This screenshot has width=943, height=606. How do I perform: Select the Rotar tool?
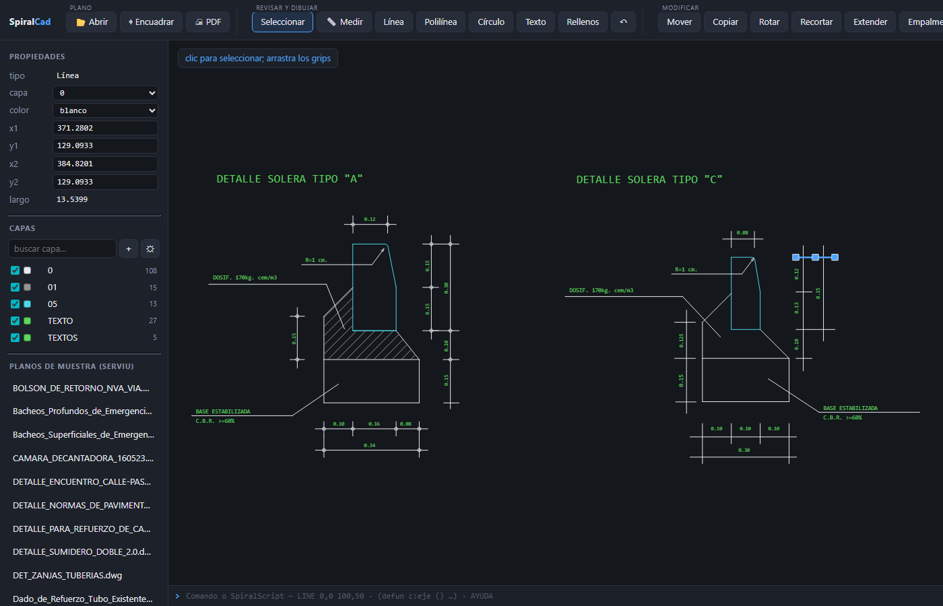(769, 22)
